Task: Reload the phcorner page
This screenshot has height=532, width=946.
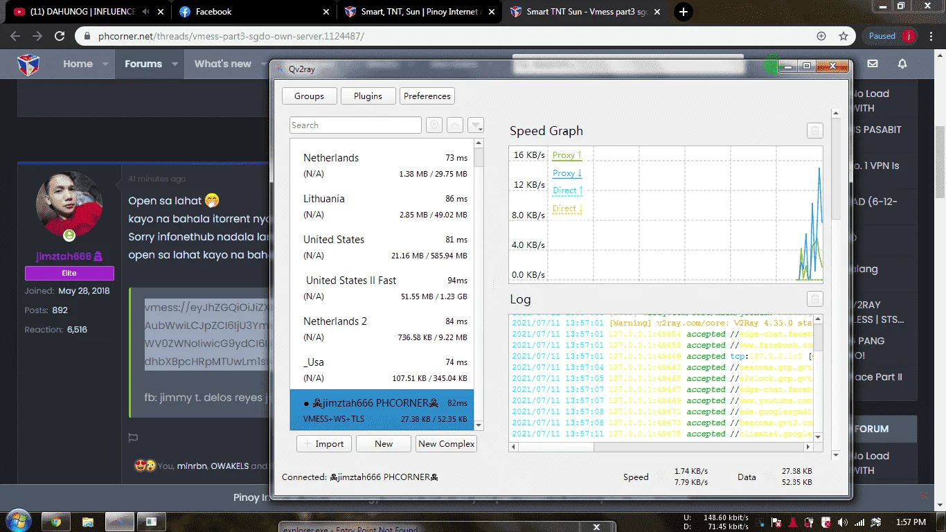Action: [x=60, y=36]
